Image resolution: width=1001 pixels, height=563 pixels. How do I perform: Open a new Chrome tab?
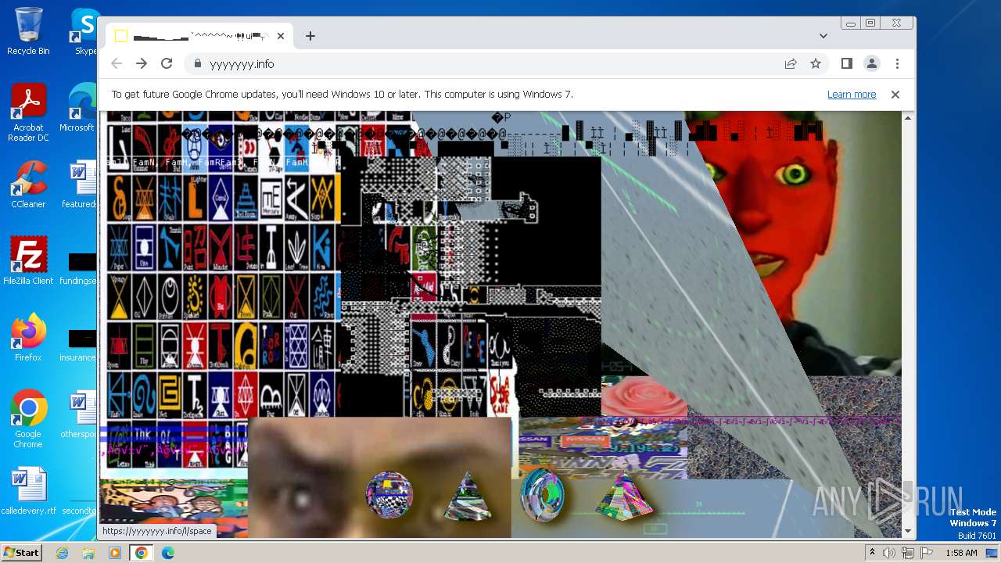click(x=310, y=36)
